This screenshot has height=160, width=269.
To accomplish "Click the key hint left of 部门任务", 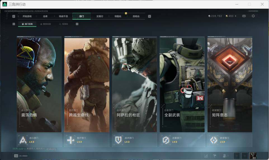I will pos(14,24).
